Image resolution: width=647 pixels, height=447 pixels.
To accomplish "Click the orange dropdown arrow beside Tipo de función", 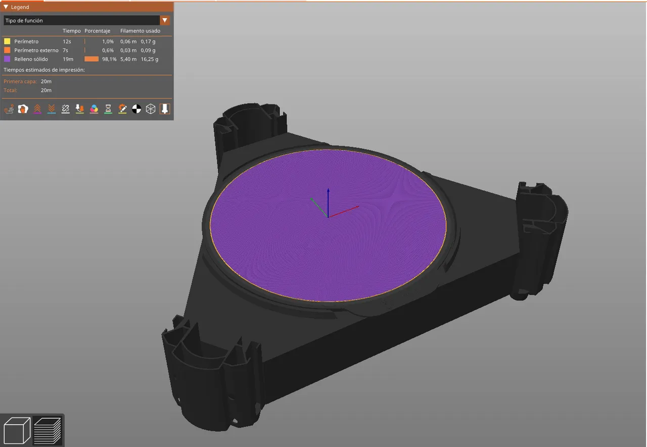I will [165, 20].
